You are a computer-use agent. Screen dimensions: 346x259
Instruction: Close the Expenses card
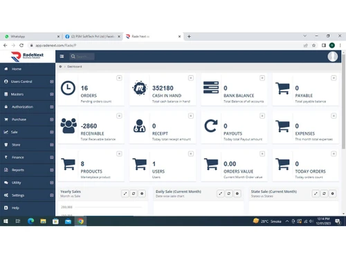point(334,116)
